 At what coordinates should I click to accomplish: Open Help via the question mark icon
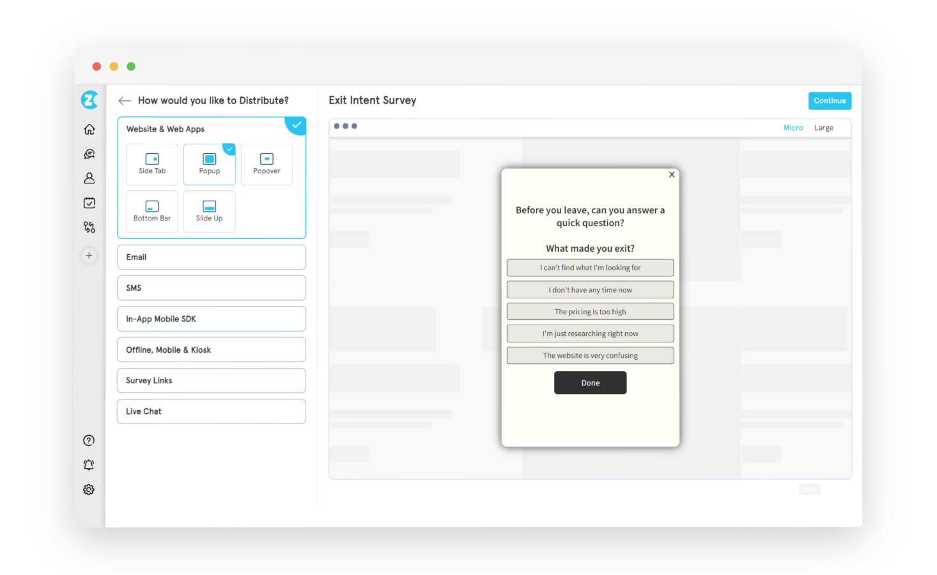click(88, 440)
